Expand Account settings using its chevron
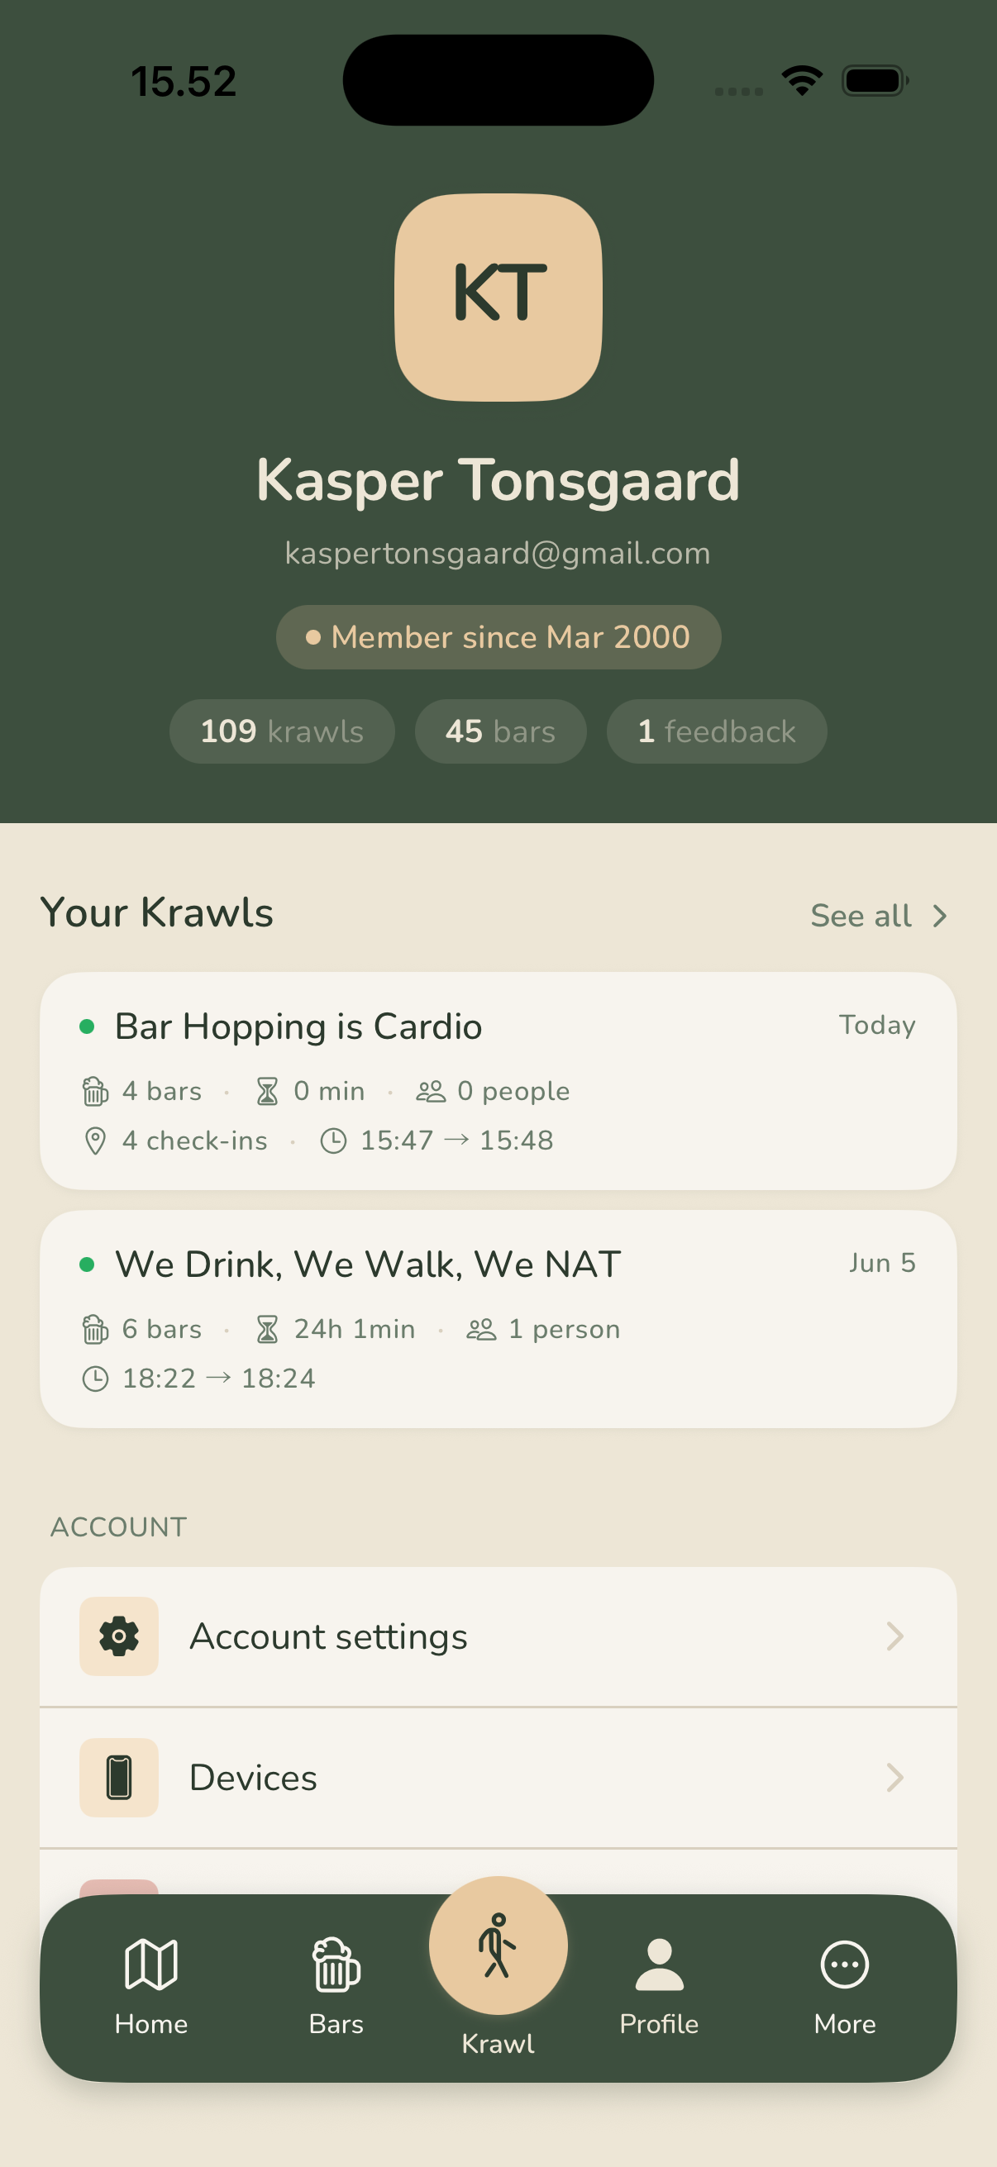 [x=894, y=1636]
